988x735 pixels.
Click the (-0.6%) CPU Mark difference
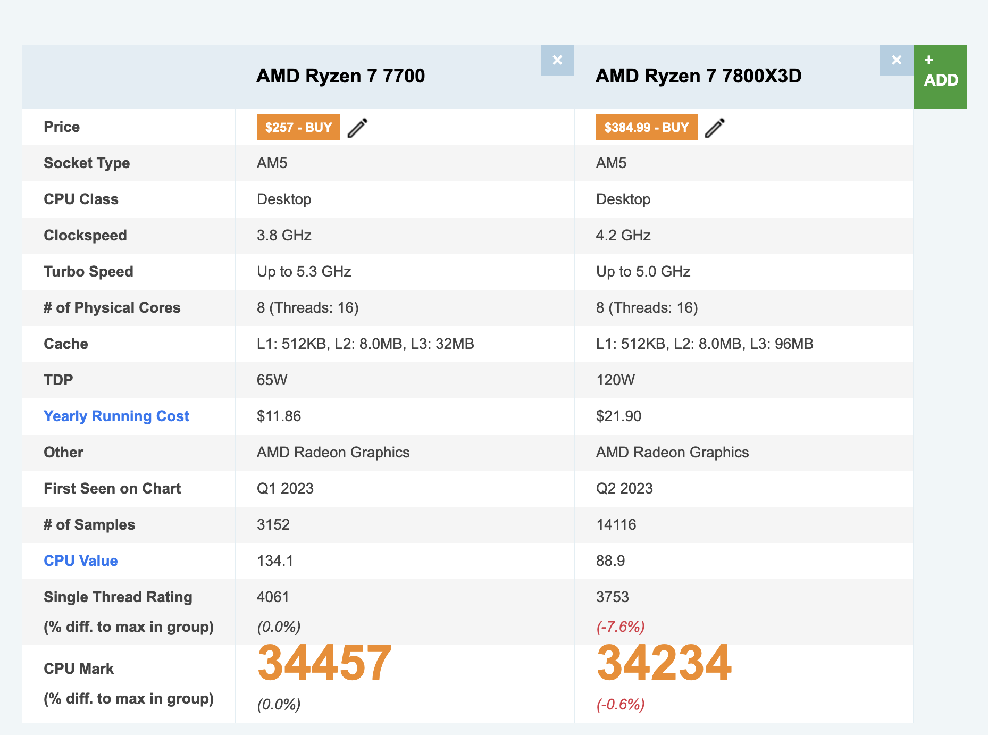(x=621, y=704)
